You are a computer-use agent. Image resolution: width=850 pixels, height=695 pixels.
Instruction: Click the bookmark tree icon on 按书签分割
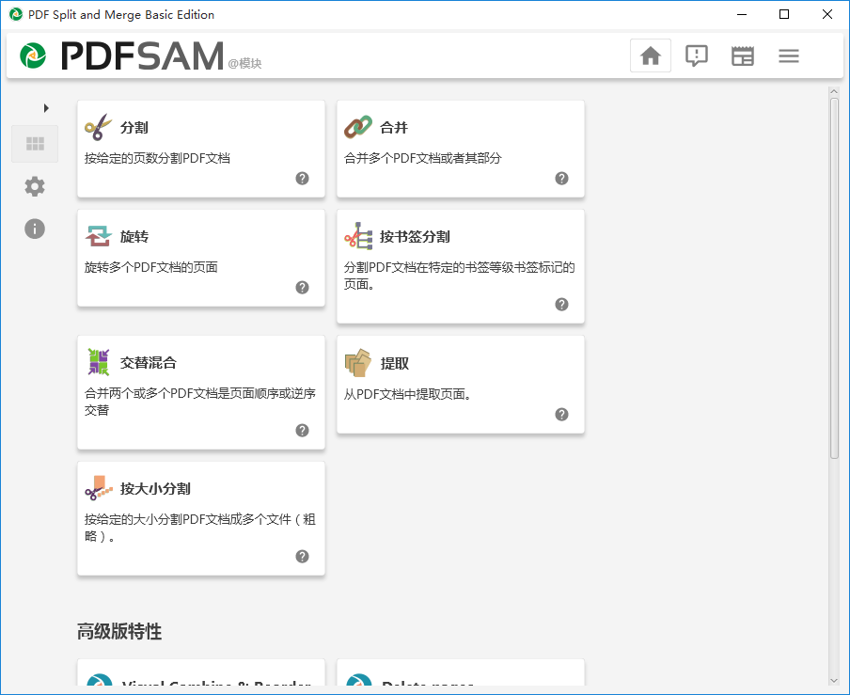point(358,236)
